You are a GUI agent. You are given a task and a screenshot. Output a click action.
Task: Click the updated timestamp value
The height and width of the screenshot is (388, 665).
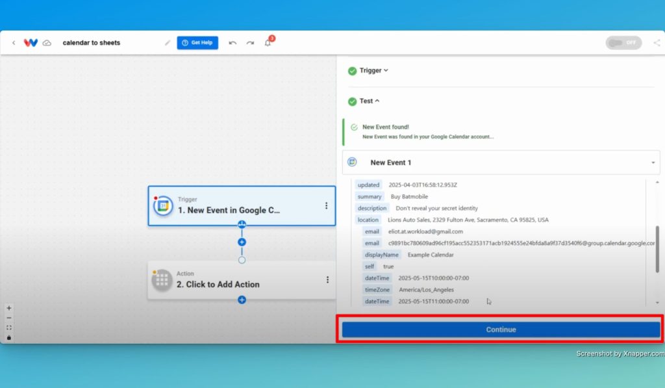[423, 185]
